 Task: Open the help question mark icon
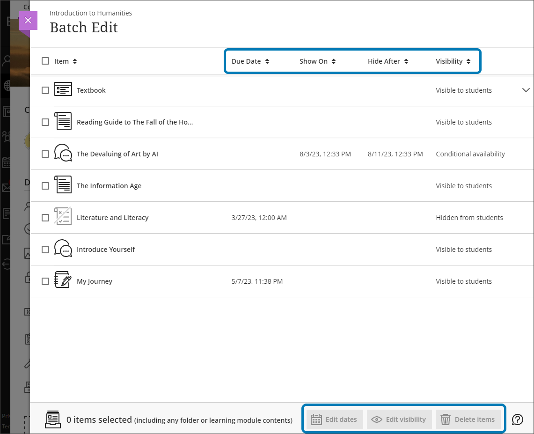click(x=518, y=419)
